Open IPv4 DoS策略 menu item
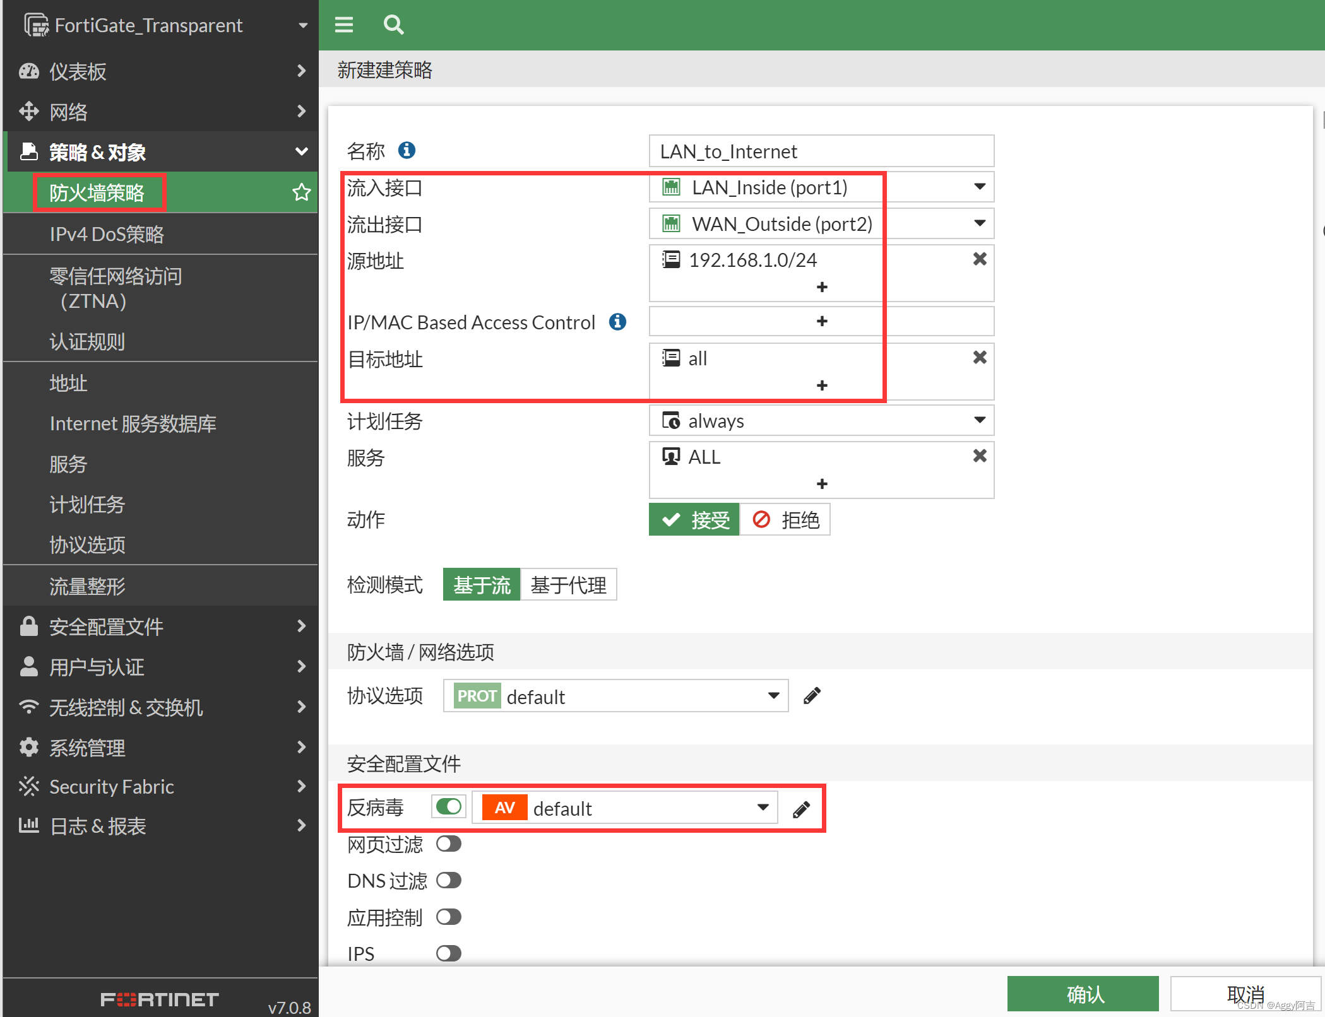1325x1017 pixels. (107, 234)
